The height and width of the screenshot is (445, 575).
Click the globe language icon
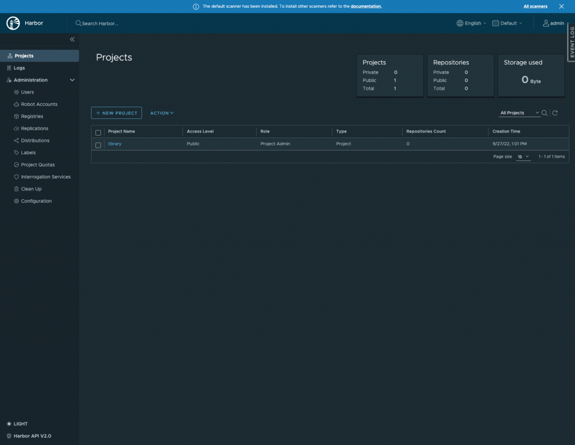click(x=460, y=23)
